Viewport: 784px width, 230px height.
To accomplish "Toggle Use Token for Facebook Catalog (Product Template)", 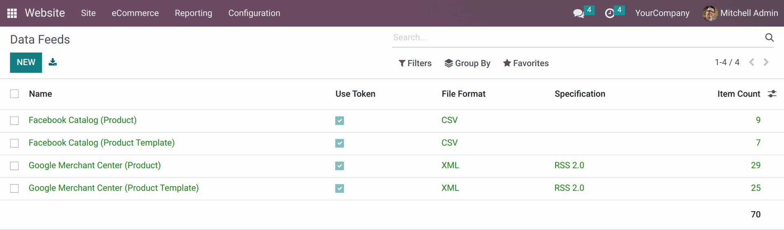I will 340,143.
